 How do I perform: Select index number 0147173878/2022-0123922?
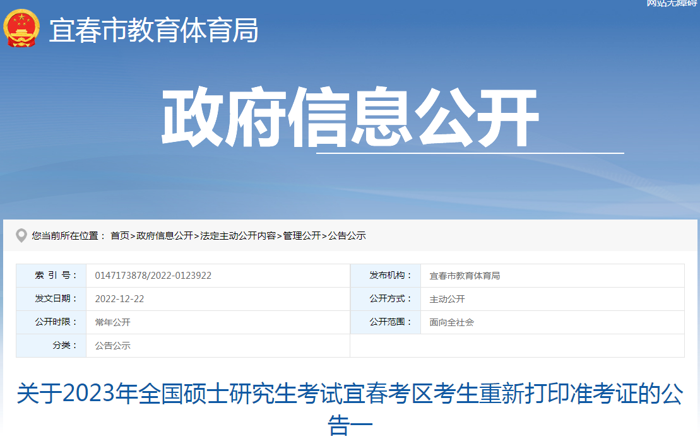[153, 276]
